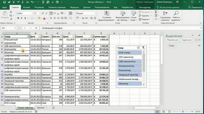Switch to the Данные sheet tab
The height and width of the screenshot is (114, 204).
pos(40,108)
